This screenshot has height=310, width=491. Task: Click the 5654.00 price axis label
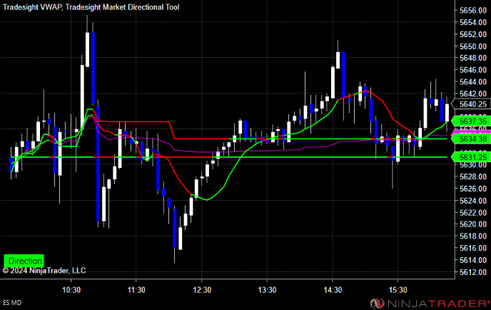point(473,22)
